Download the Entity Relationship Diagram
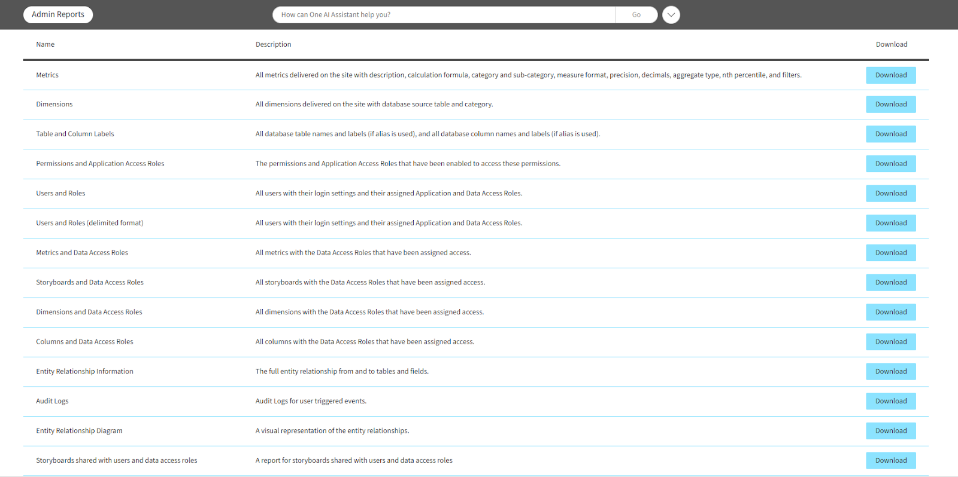 pyautogui.click(x=890, y=431)
